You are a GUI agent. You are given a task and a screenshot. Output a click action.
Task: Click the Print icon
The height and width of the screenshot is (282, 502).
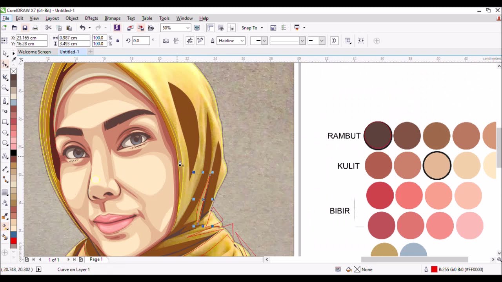[35, 28]
